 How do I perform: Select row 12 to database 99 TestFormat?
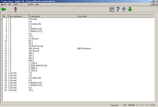tap(79, 46)
